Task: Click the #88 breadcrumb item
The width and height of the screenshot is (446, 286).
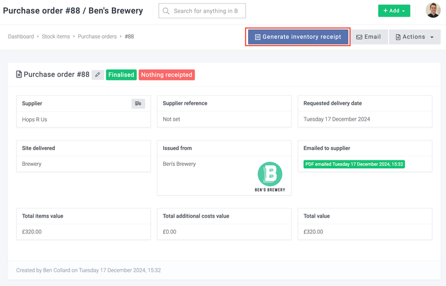Action: click(x=129, y=37)
